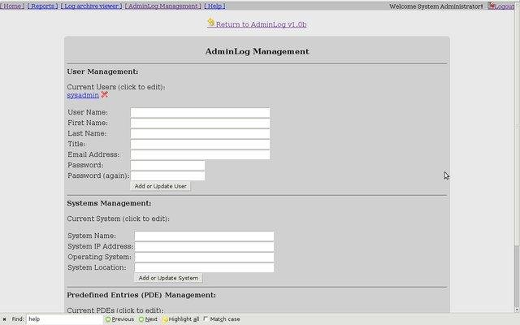The image size is (520, 325).
Task: Open the Log archive viewer link
Action: [x=92, y=6]
